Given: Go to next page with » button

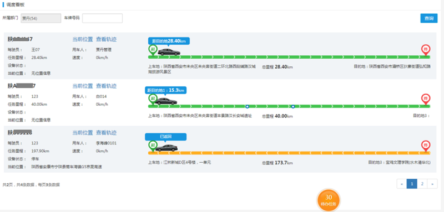Looking at the screenshot, I should pyautogui.click(x=432, y=184).
